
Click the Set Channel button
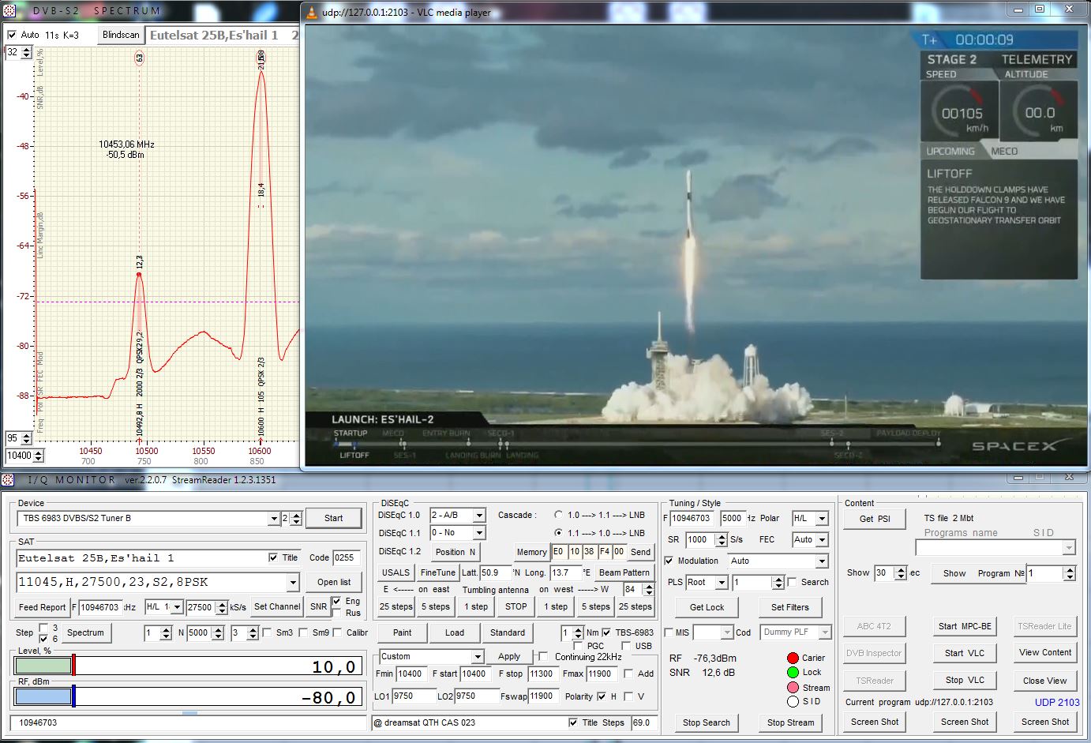click(277, 606)
